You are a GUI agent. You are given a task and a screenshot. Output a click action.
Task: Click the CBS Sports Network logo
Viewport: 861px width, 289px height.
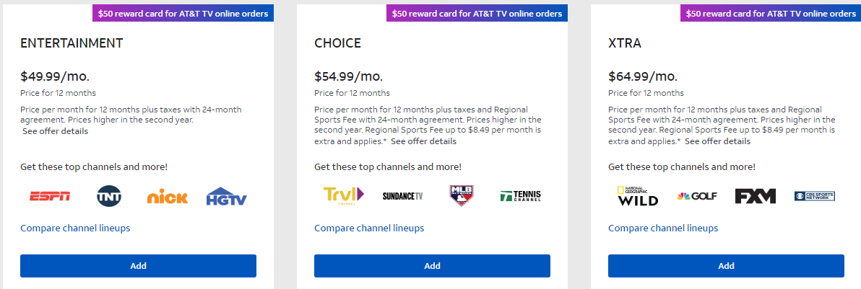point(814,196)
